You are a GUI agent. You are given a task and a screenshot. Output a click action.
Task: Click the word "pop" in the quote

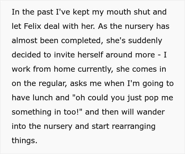click(151, 98)
